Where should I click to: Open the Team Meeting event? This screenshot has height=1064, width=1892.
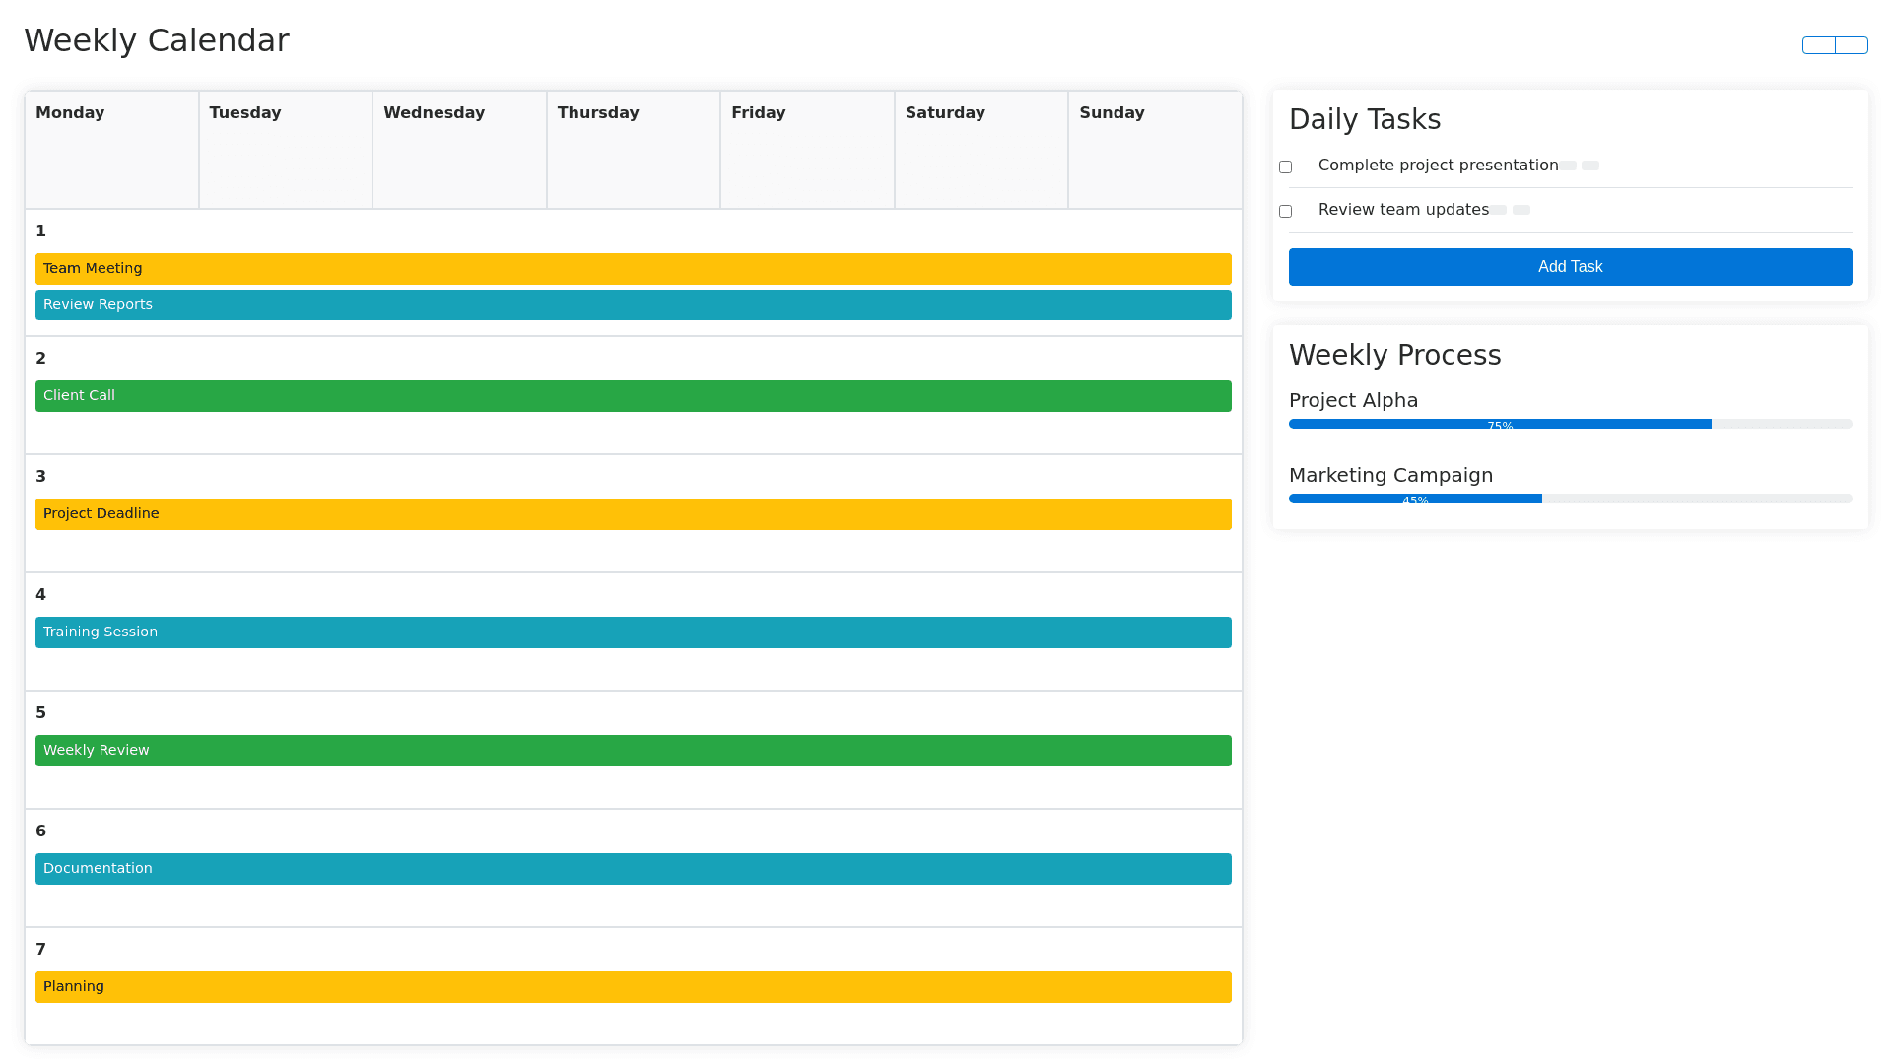633,269
